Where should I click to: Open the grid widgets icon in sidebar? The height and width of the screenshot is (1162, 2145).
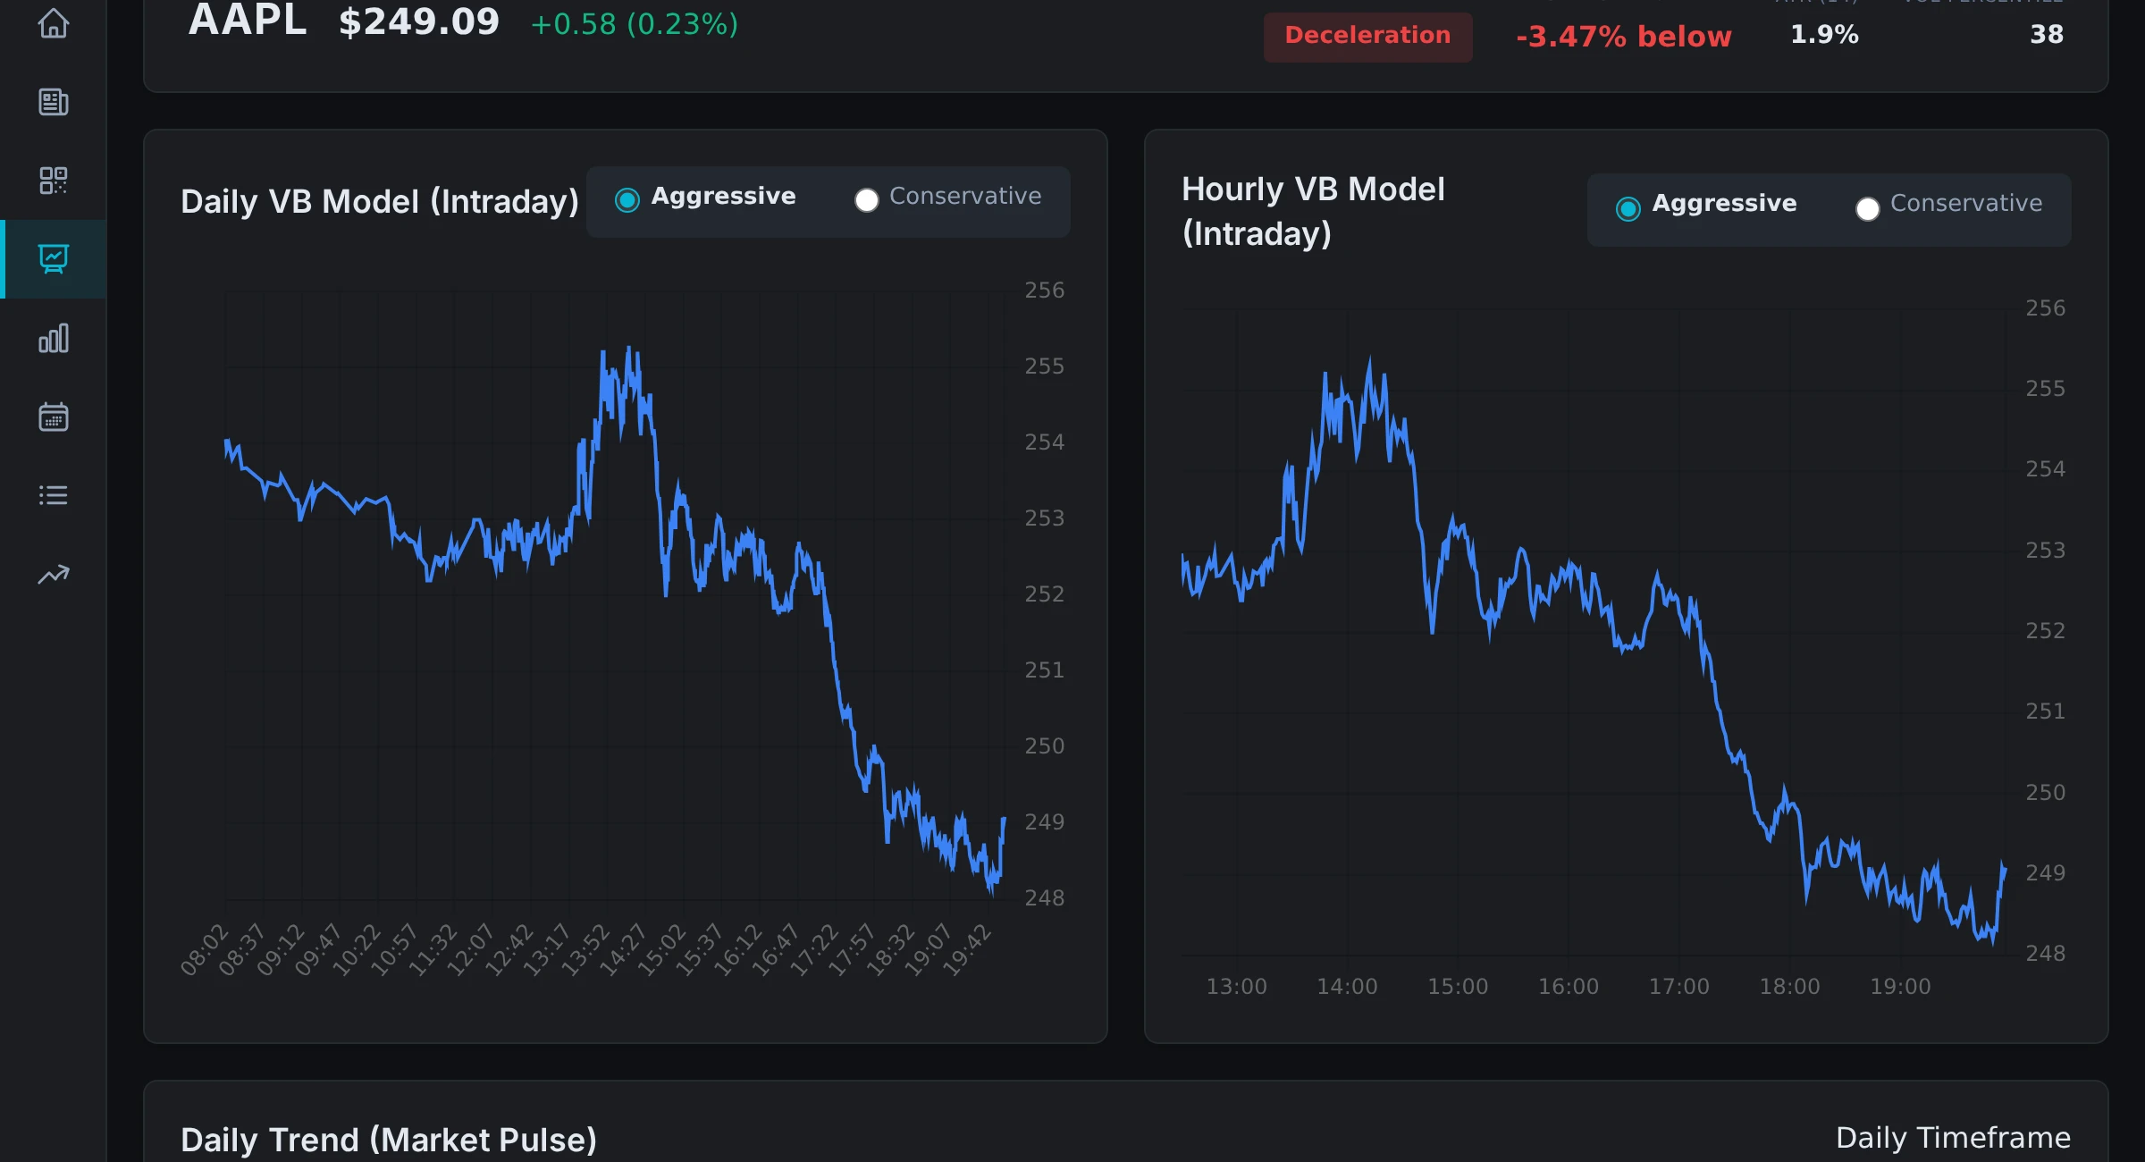tap(54, 181)
